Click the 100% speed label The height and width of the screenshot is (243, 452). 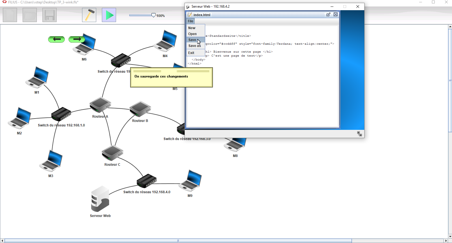(160, 16)
